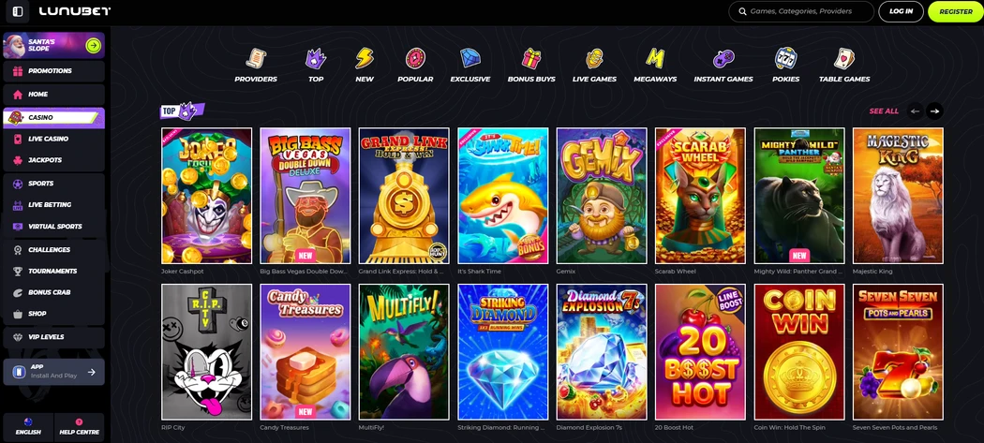Expand the App Install And Play arrow
The height and width of the screenshot is (443, 984).
pyautogui.click(x=91, y=372)
